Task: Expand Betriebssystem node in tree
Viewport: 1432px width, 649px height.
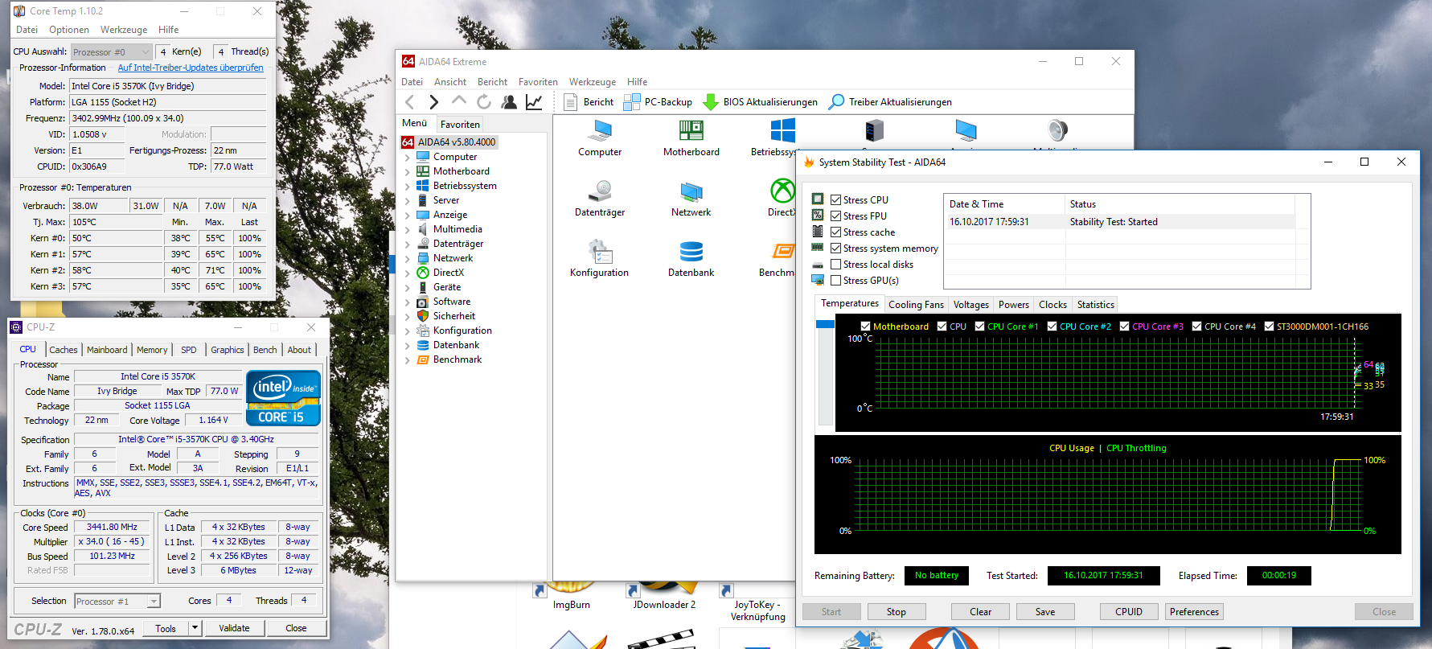Action: [407, 187]
